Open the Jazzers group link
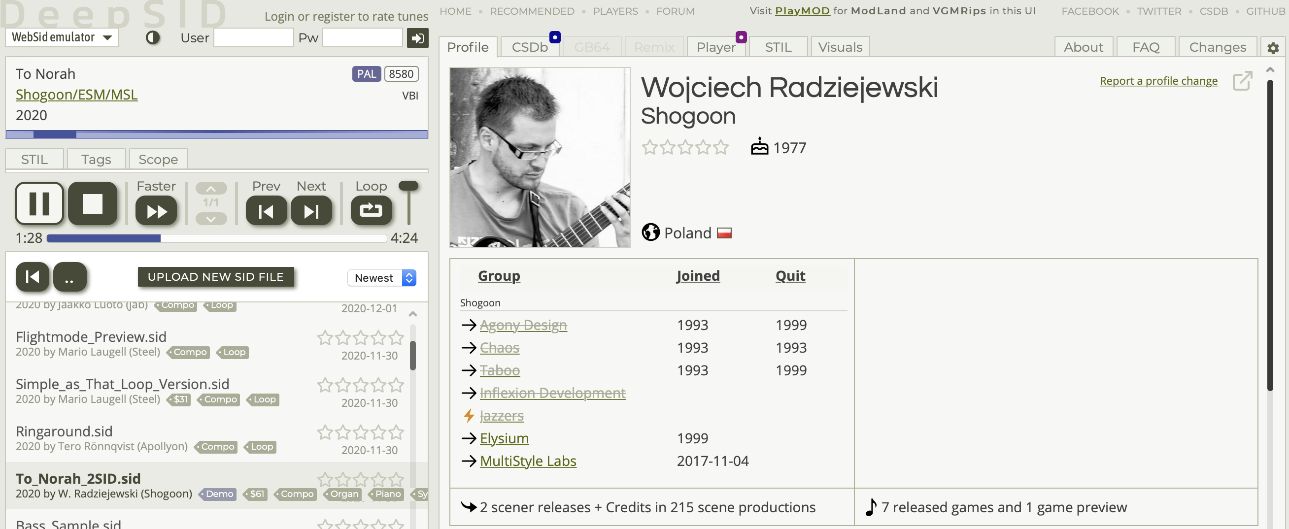Viewport: 1289px width, 529px height. pyautogui.click(x=502, y=416)
